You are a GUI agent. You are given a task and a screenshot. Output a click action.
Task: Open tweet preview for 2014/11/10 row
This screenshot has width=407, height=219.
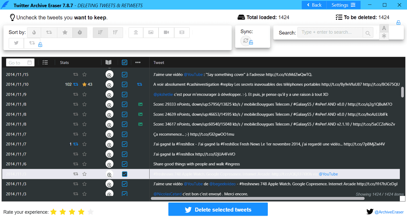pos(109,85)
